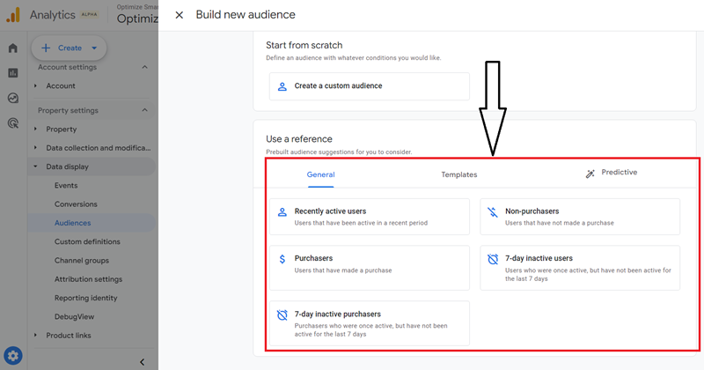Collapse the Data display arrow
704x370 pixels.
(35, 166)
